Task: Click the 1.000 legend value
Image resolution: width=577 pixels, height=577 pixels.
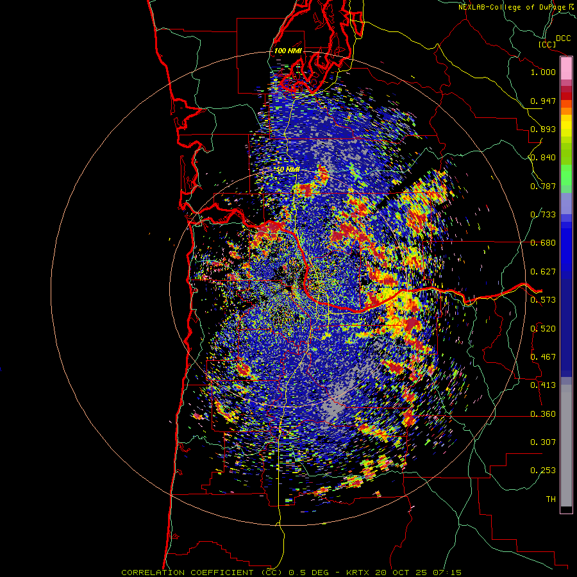Action: pyautogui.click(x=543, y=72)
